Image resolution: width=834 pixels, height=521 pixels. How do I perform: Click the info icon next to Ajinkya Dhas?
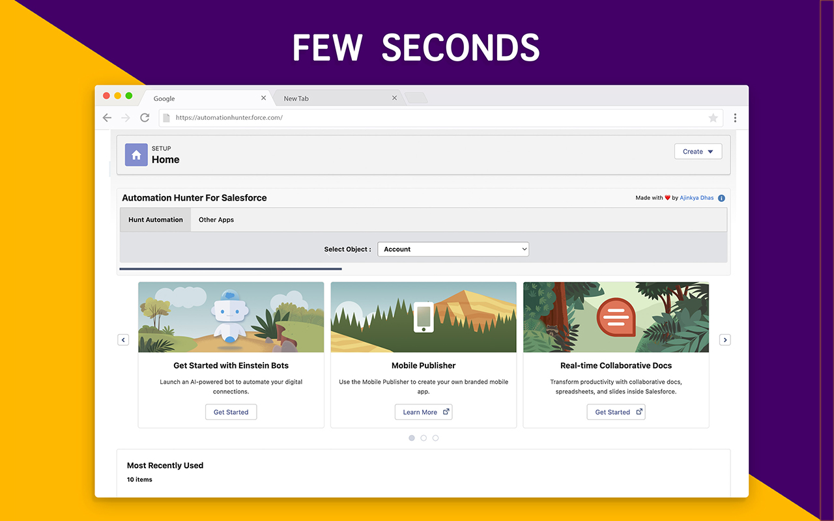[721, 198]
